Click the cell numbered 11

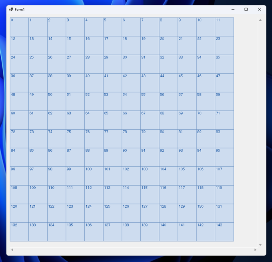[x=224, y=27]
